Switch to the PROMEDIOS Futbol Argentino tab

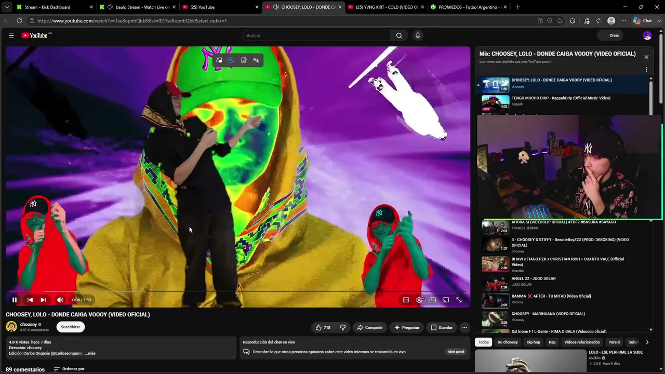(469, 7)
